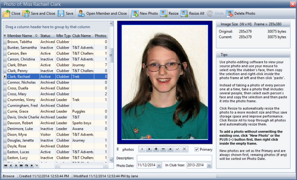Select the Clark, Penny row
297x180 pixels.
point(56,71)
